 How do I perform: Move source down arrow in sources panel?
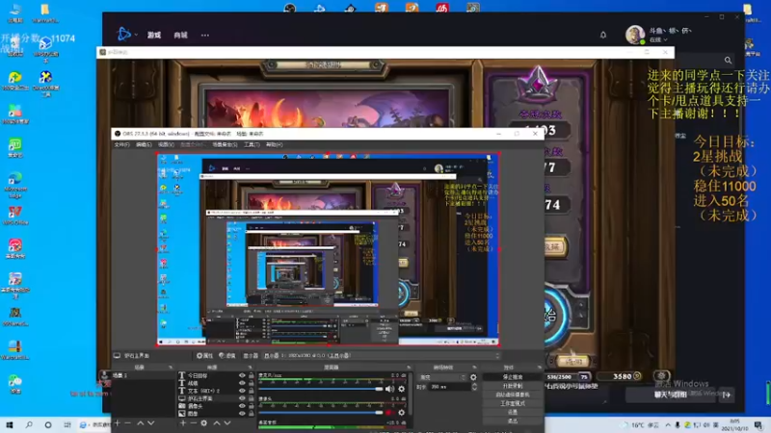(227, 422)
